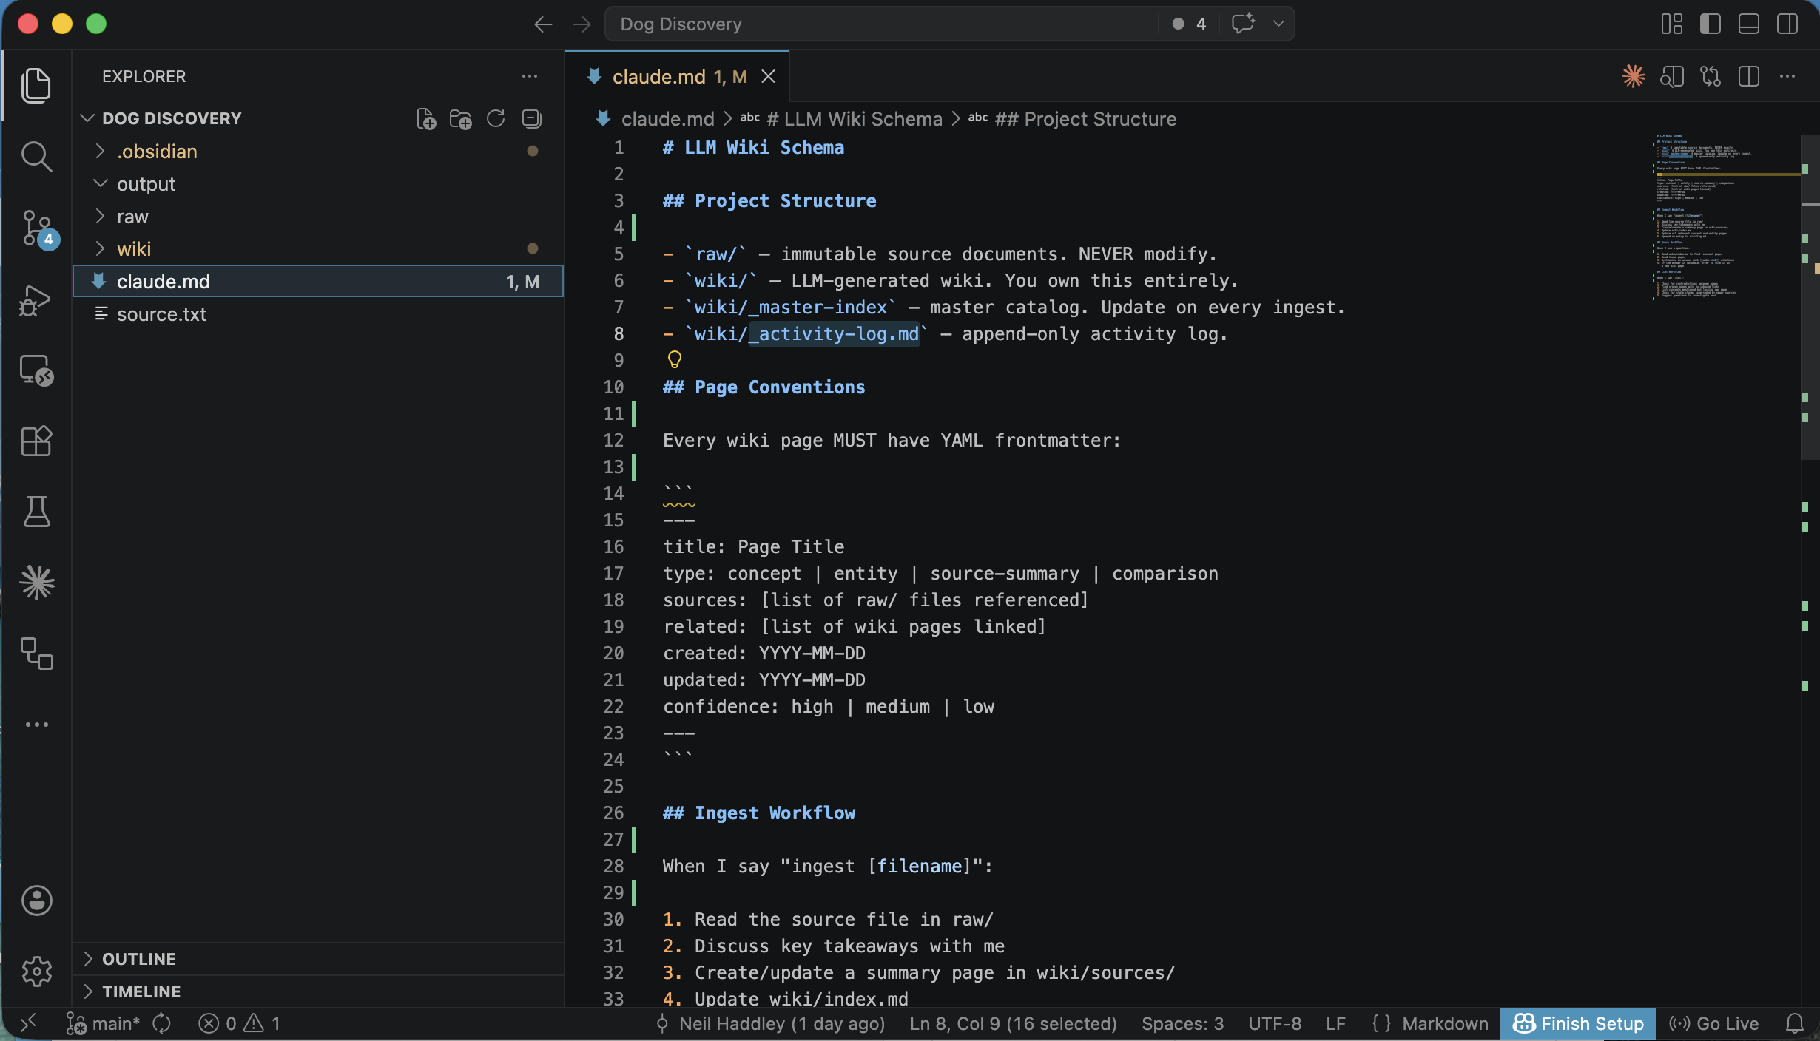
Task: Open source.txt from the file tree
Action: click(x=318, y=314)
